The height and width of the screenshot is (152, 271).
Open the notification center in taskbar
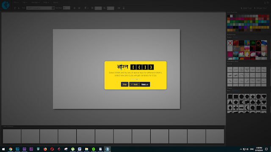tap(266, 149)
